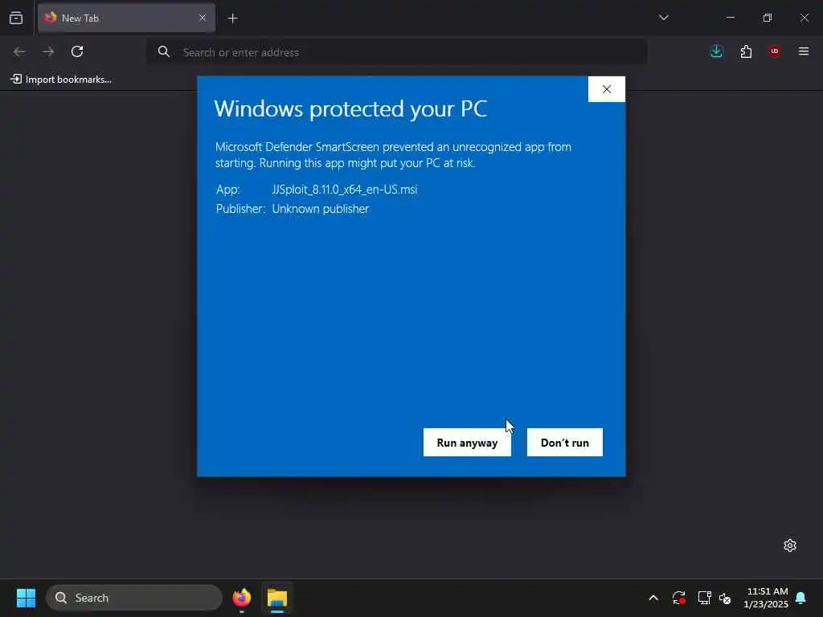Open the network tray icon
Screen dimensions: 823x617
(x=704, y=598)
